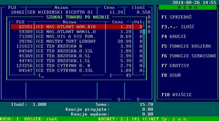
Task: Click receipt price 11.24
Action: click(116, 12)
